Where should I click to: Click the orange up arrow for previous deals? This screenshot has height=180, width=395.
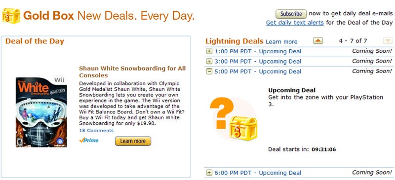point(318,40)
